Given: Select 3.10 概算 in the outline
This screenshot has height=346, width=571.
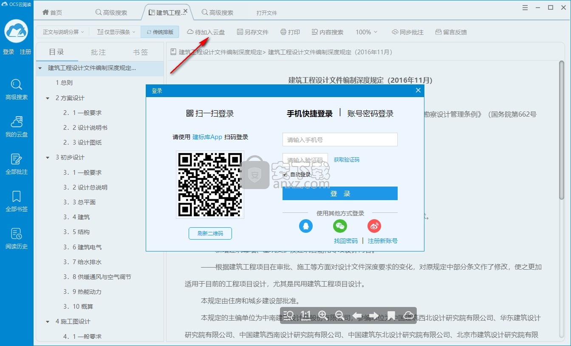Looking at the screenshot, I should pos(78,307).
